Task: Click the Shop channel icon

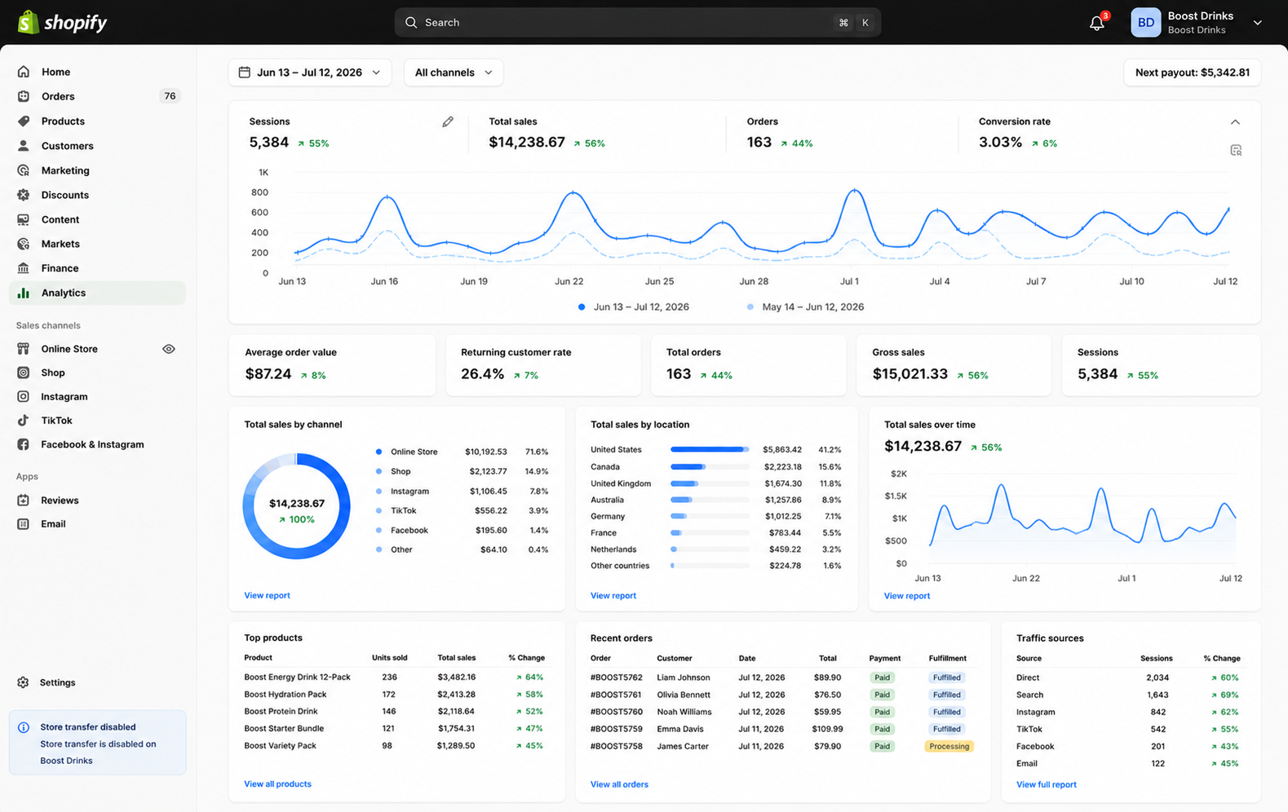Action: click(x=24, y=373)
